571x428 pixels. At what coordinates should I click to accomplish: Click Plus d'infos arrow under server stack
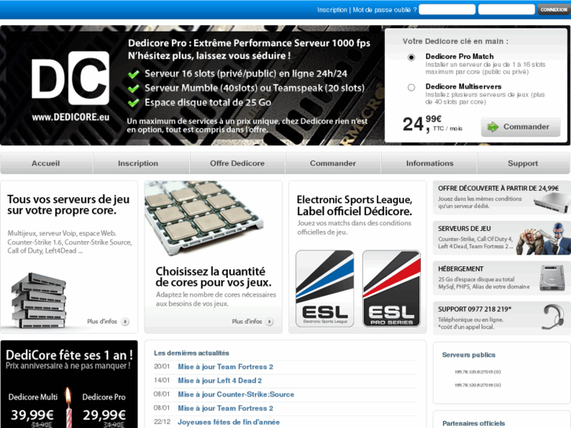tap(125, 322)
